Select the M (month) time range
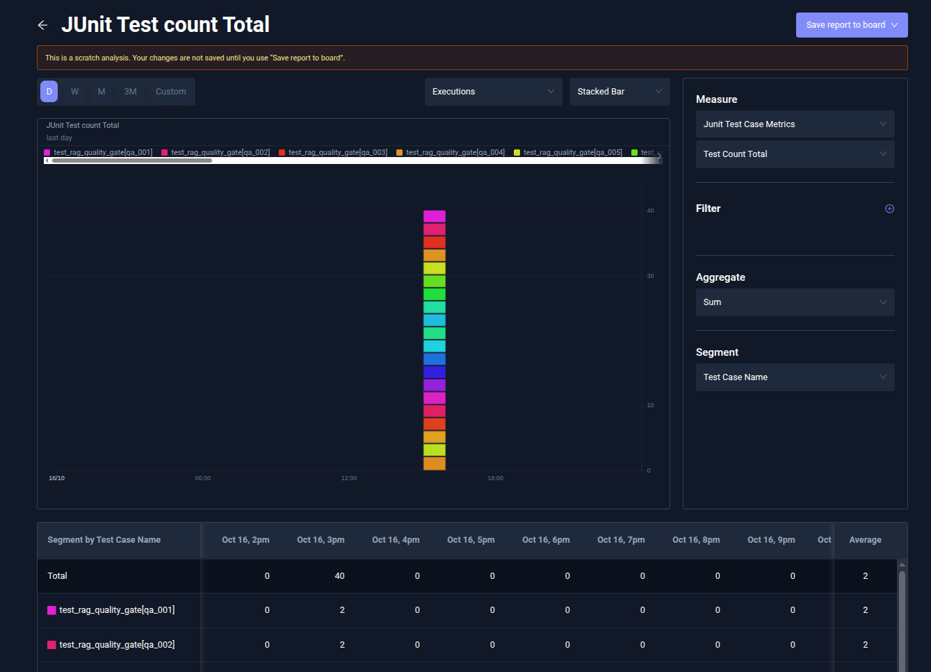Screen dimensions: 931x672 pos(102,92)
